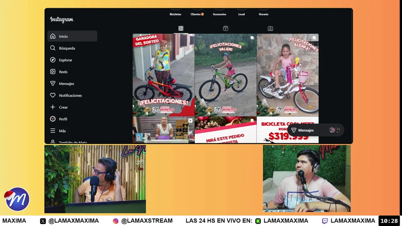Open the Felicitaciones Alenka post

(x=288, y=75)
